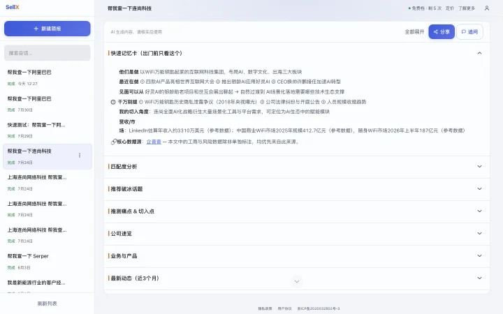Click the page title 帮我查一下连尚科技
The width and height of the screenshot is (503, 314).
tap(129, 8)
